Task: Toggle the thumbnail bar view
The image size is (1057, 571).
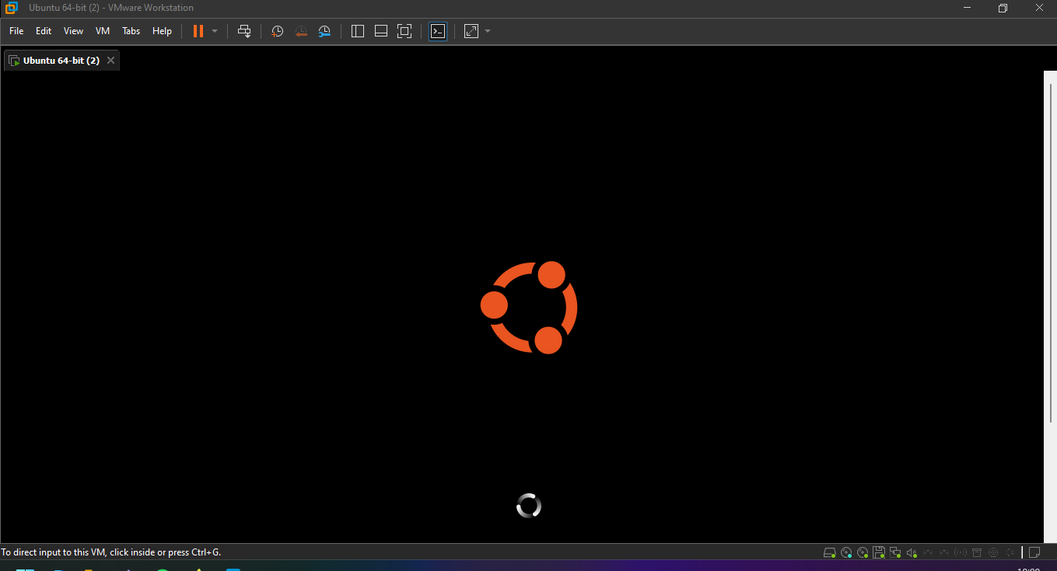Action: [381, 31]
